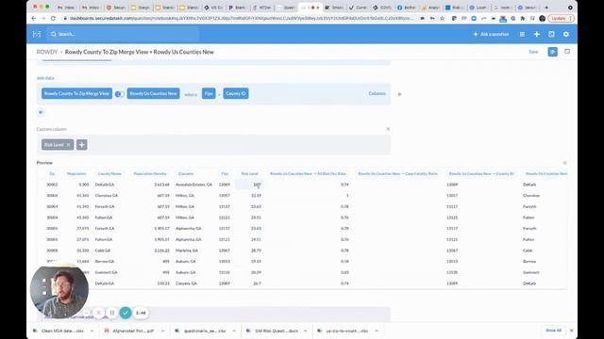Close the Preview panel

[x=564, y=163]
